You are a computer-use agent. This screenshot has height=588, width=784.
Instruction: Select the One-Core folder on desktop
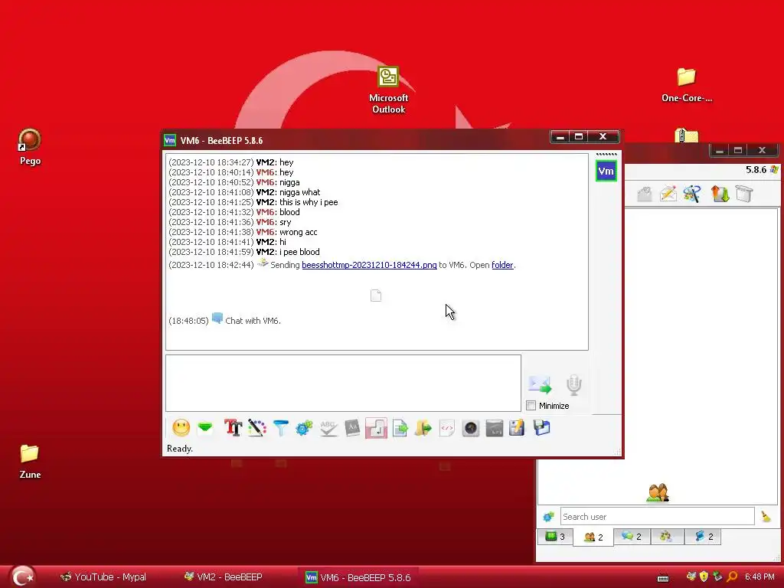click(x=687, y=85)
